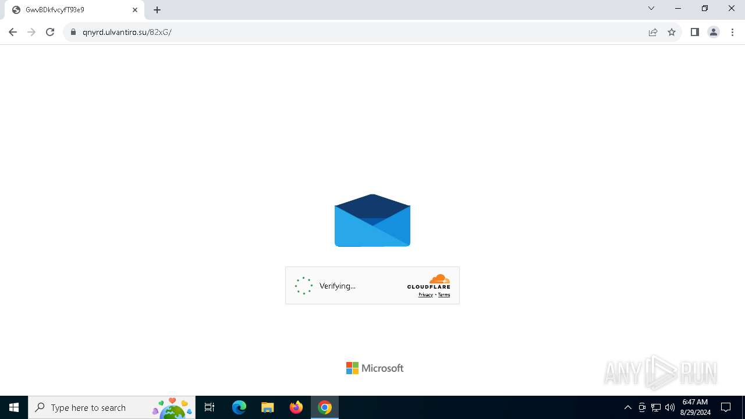Click the 'Verifying...' text
This screenshot has width=745, height=419.
point(338,286)
